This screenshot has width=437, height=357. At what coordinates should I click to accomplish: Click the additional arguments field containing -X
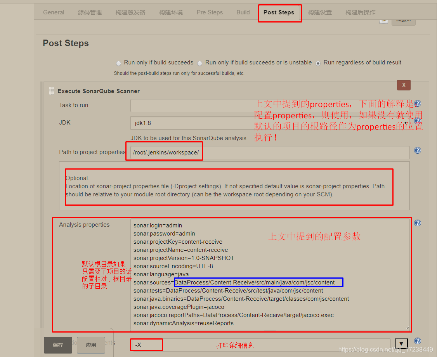pyautogui.click(x=260, y=345)
